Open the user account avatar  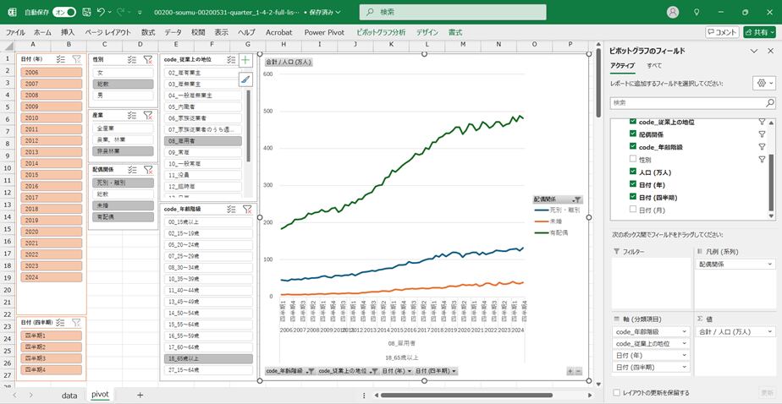coord(673,12)
